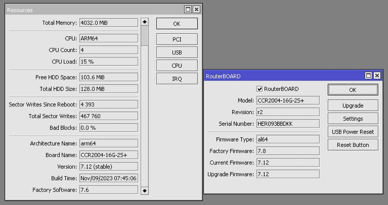Click the 'CPU Load:' label
Viewport: 388px width, 205px height.
pos(64,62)
